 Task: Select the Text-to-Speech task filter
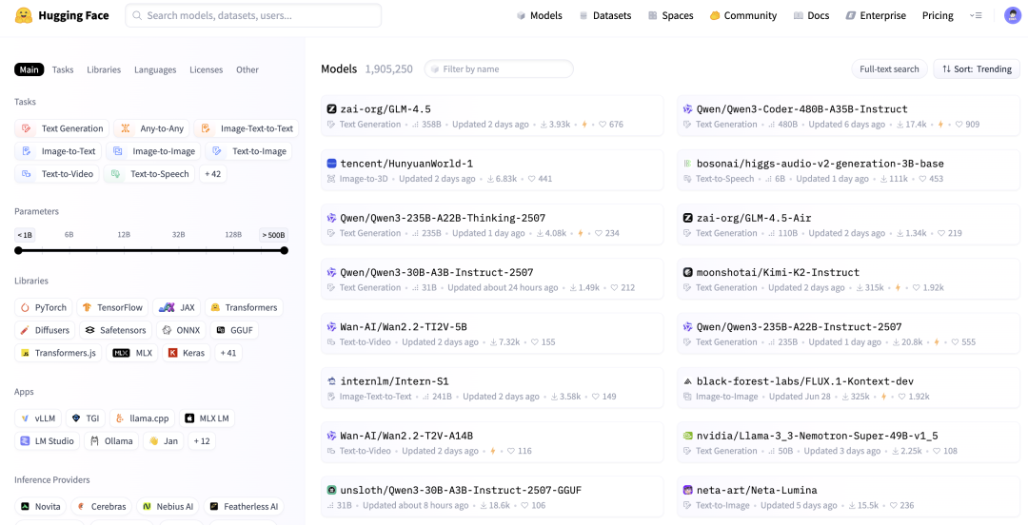[x=148, y=174]
